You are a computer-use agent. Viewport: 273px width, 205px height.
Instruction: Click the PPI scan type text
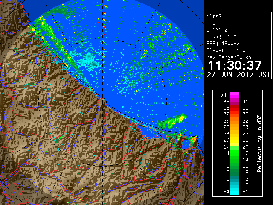click(x=211, y=23)
